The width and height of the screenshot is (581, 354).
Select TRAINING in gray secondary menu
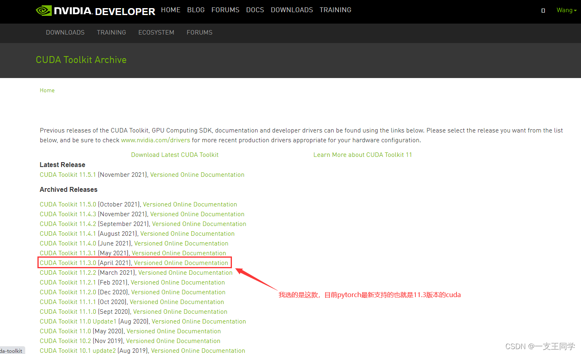[111, 33]
